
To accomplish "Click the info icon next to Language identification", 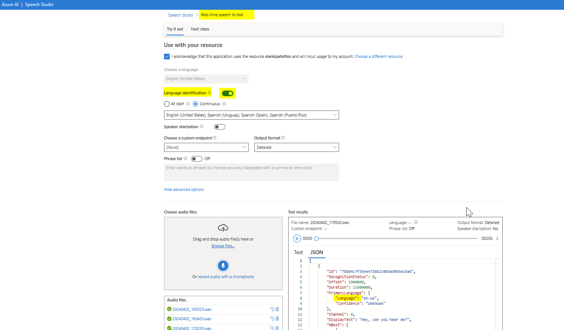I will (x=210, y=92).
